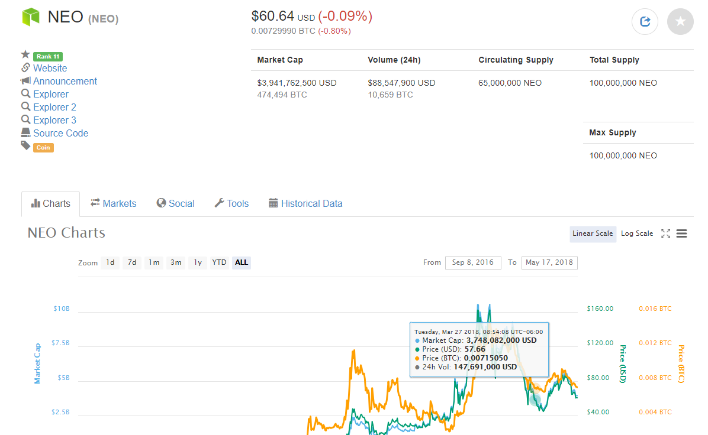
Task: Click the megaphone icon beside Announcement
Action: 25,81
